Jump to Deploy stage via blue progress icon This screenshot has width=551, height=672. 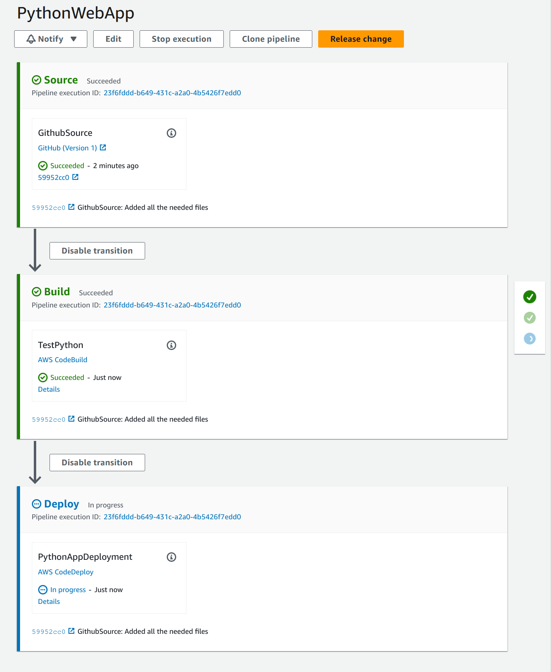530,339
